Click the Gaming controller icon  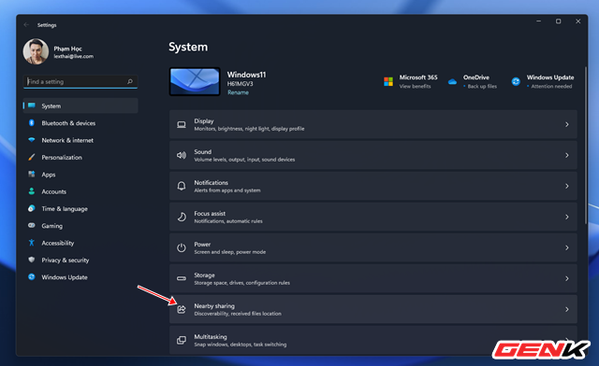(32, 226)
